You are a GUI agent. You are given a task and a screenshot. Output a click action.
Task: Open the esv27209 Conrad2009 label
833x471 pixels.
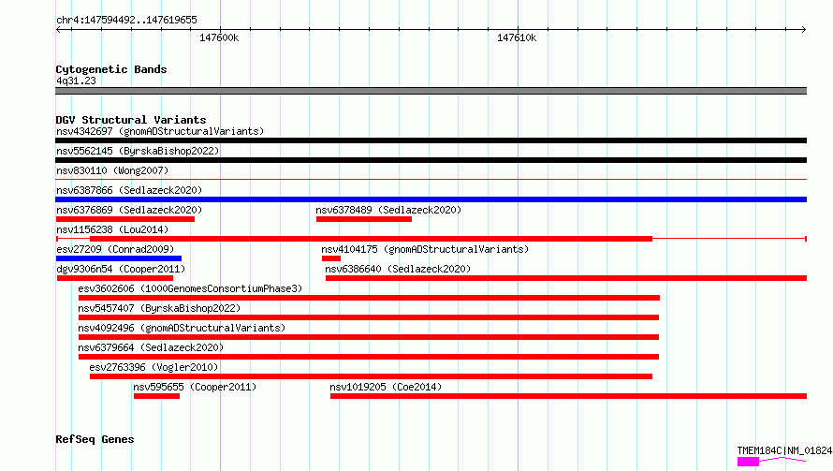pos(115,249)
